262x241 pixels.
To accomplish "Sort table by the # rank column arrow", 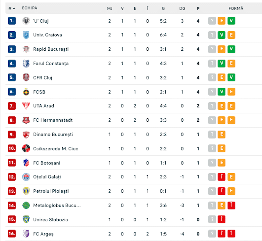I will pyautogui.click(x=12, y=9).
